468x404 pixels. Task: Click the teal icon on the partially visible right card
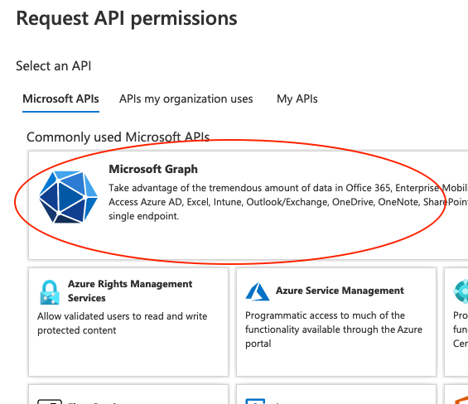pos(461,291)
